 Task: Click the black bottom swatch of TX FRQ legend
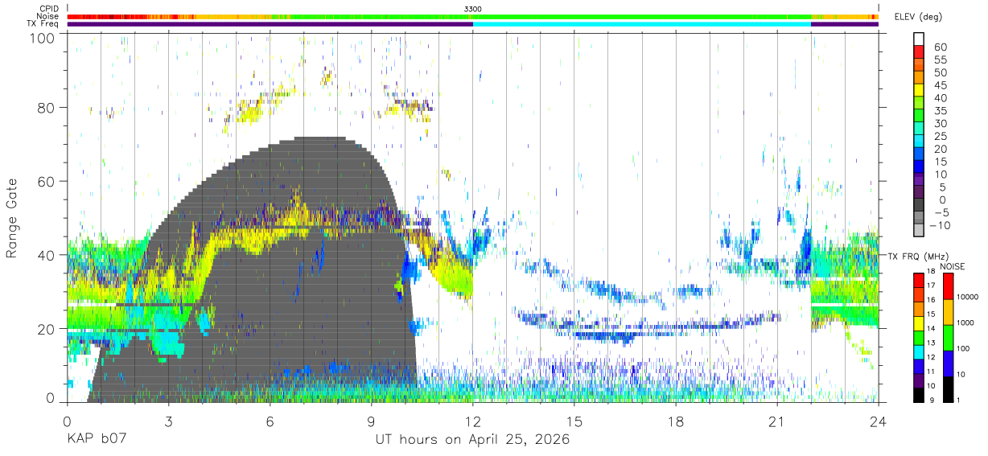point(919,393)
